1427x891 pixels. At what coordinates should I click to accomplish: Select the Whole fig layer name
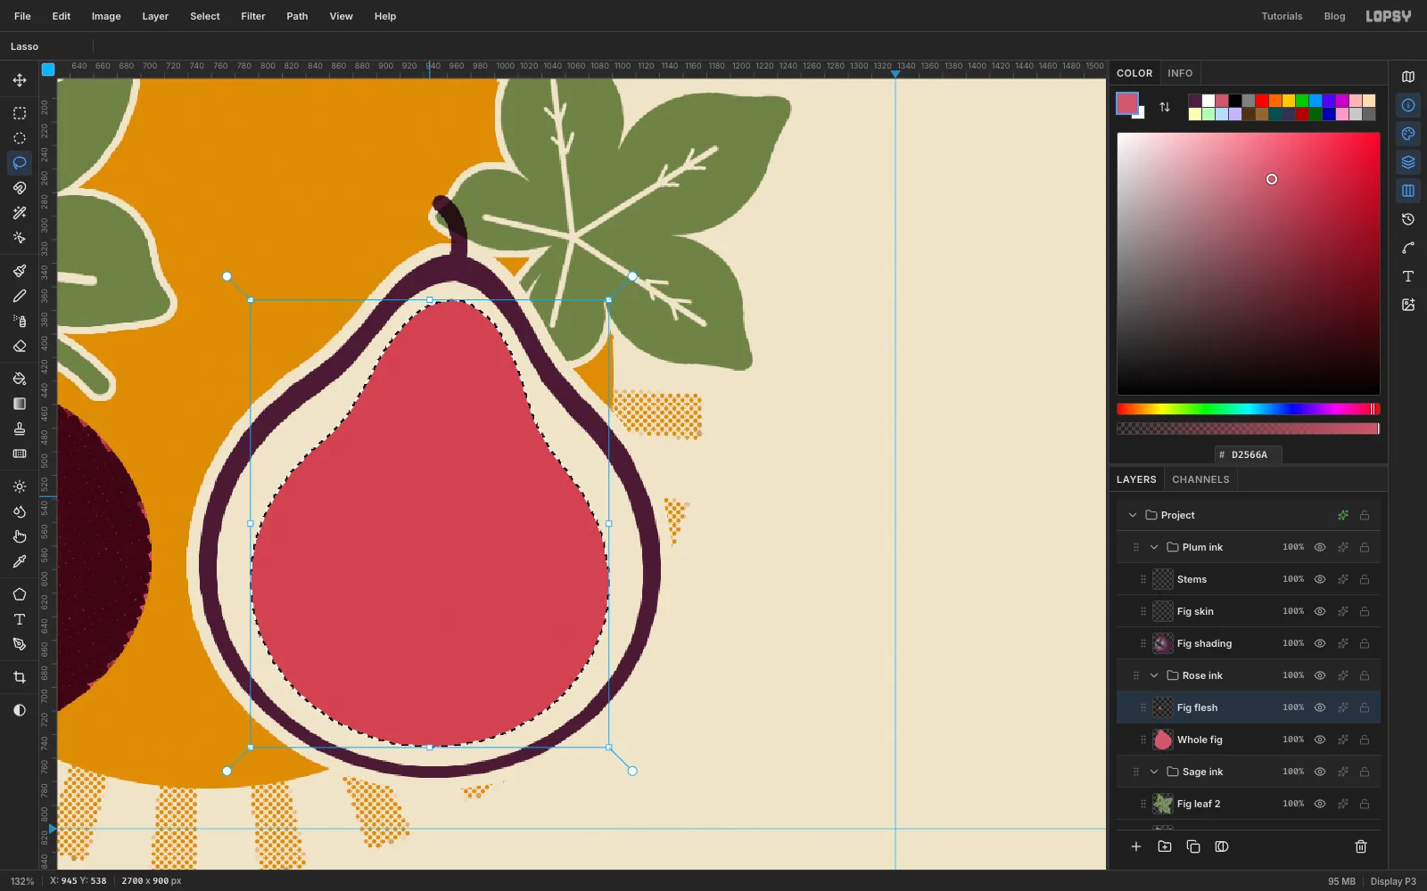tap(1200, 740)
